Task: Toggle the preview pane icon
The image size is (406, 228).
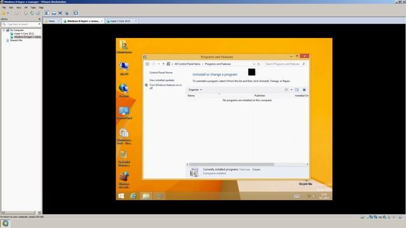Action: (x=297, y=90)
